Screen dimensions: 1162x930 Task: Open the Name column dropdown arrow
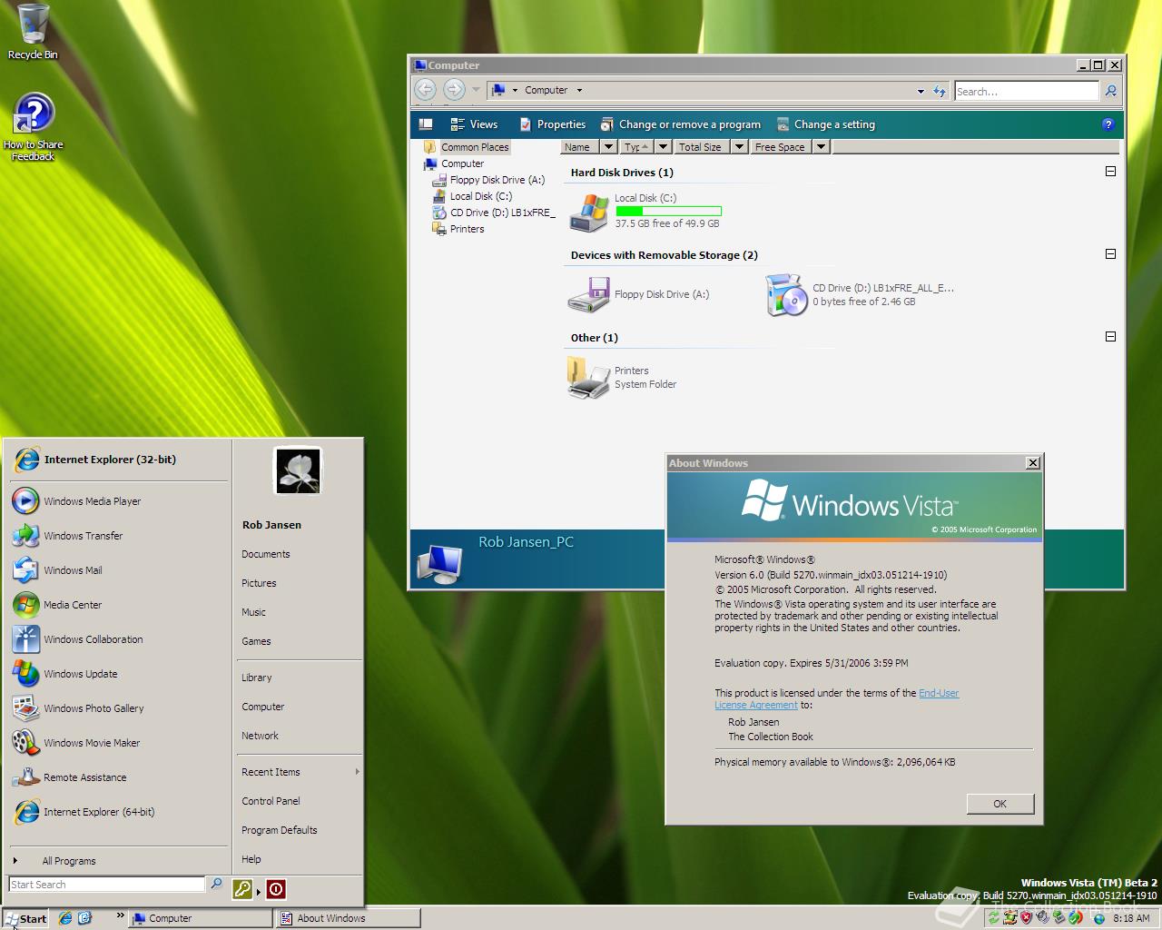coord(609,146)
